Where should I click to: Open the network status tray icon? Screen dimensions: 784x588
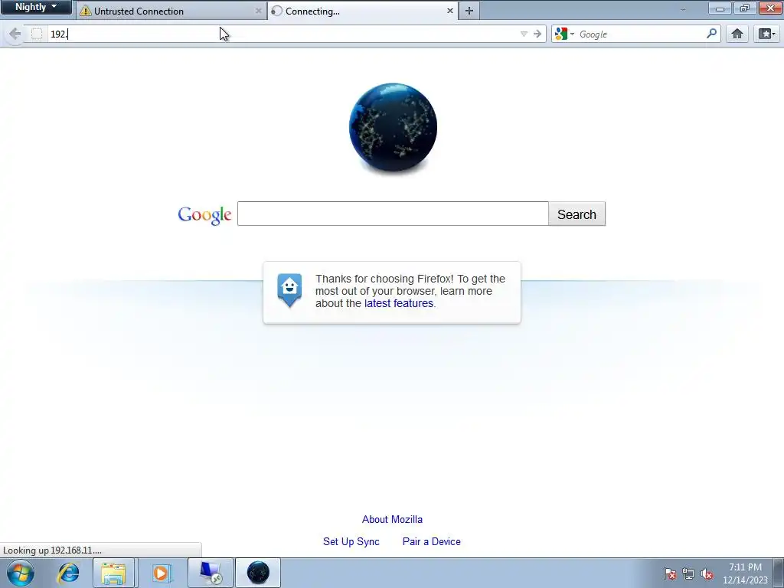(x=688, y=573)
